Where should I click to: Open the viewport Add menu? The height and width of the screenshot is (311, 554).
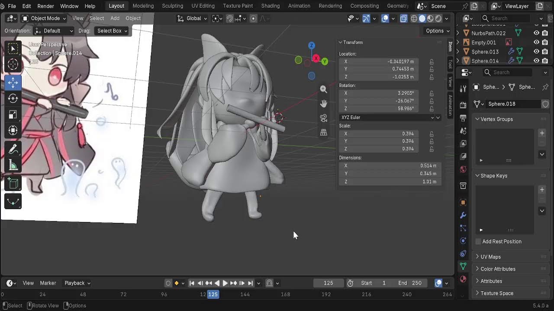coord(115,18)
